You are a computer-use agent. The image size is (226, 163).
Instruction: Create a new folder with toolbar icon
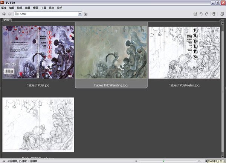[195, 14]
